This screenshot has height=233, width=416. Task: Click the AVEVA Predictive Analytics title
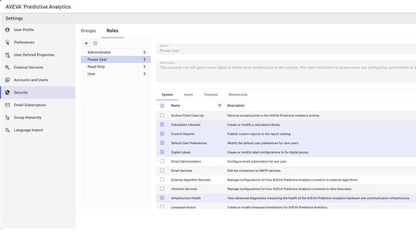point(38,7)
